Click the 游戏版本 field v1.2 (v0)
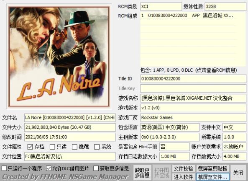 (193, 108)
